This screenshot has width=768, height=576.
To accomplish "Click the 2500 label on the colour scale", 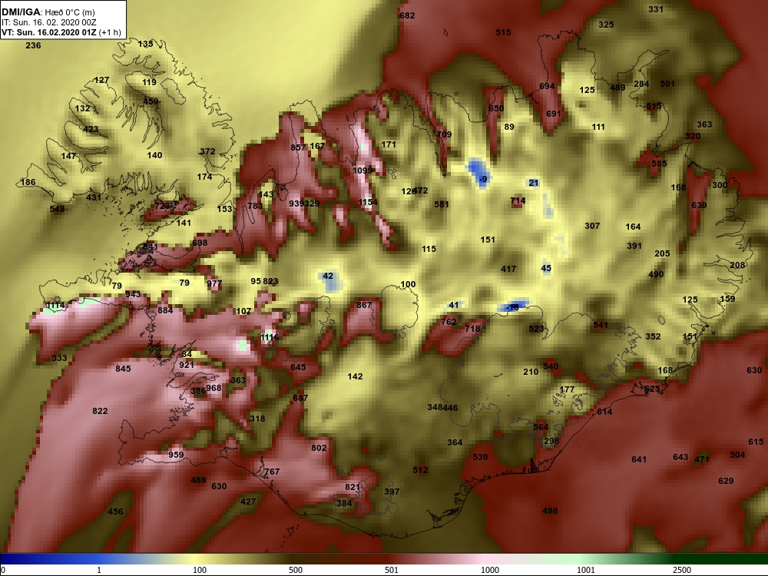I will coord(682,570).
